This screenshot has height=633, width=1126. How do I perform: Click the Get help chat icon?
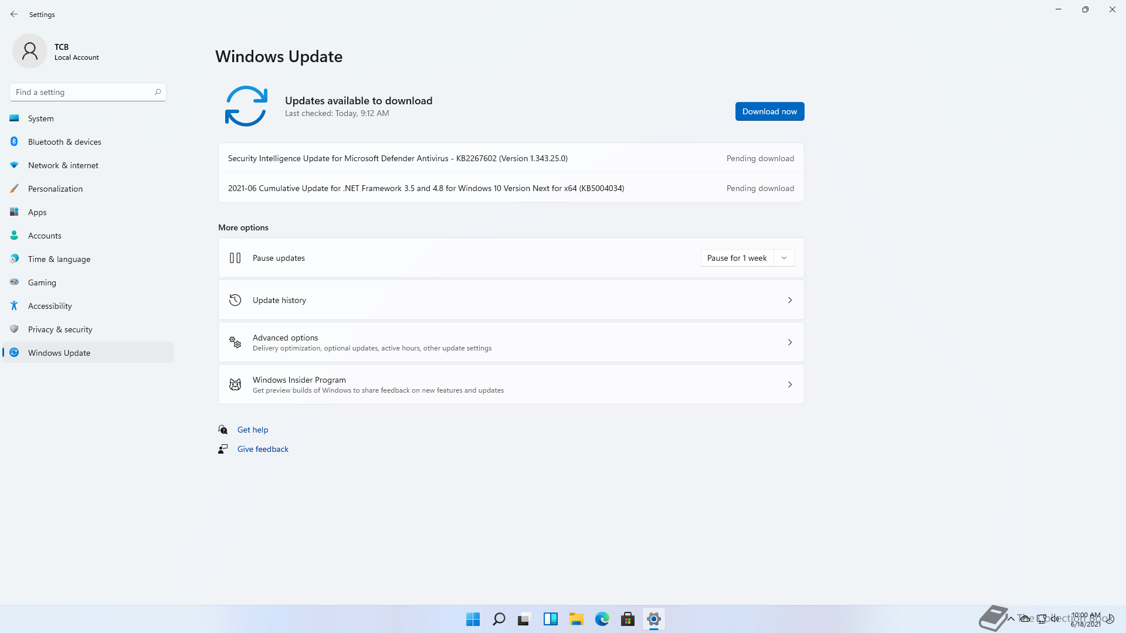pyautogui.click(x=223, y=430)
